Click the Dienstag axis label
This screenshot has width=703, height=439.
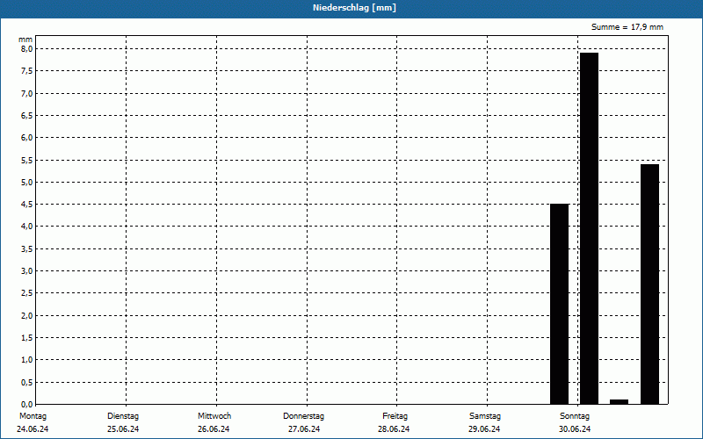(x=123, y=415)
